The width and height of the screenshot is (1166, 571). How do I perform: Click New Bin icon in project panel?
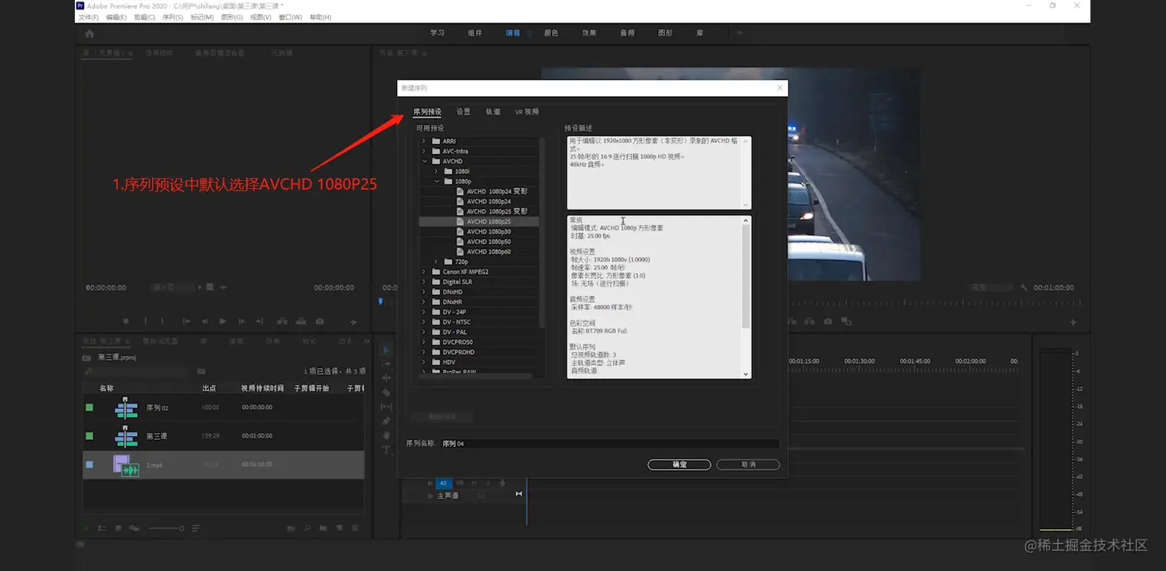(323, 528)
